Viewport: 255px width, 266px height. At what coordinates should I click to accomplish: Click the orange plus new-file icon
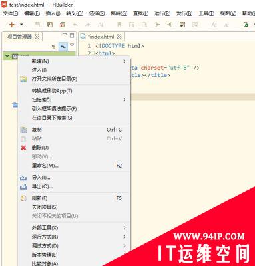pyautogui.click(x=12, y=25)
